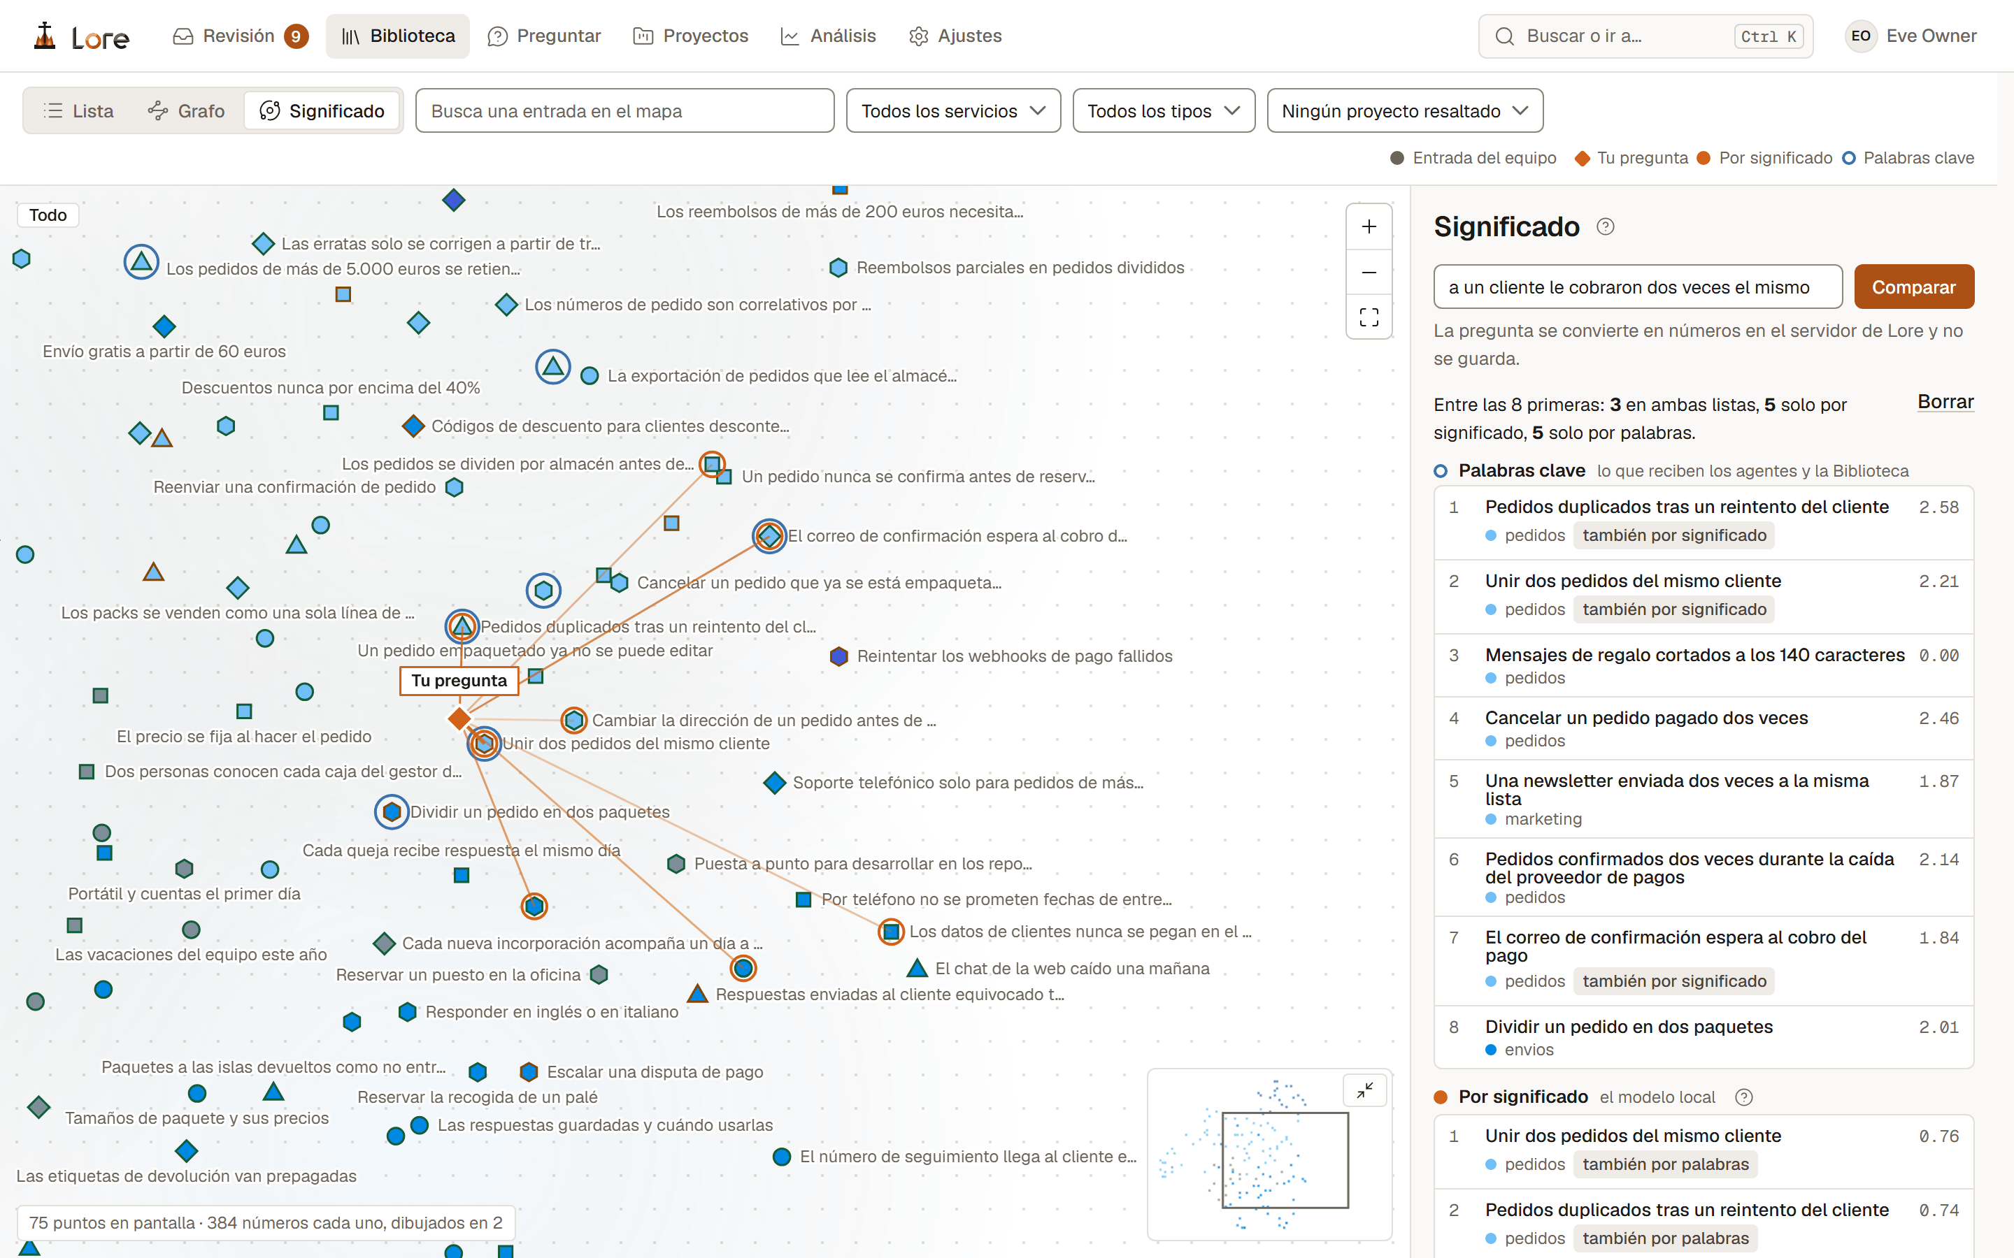2014x1258 pixels.
Task: Collapse the minimap with the arrows icon
Action: tap(1365, 1090)
